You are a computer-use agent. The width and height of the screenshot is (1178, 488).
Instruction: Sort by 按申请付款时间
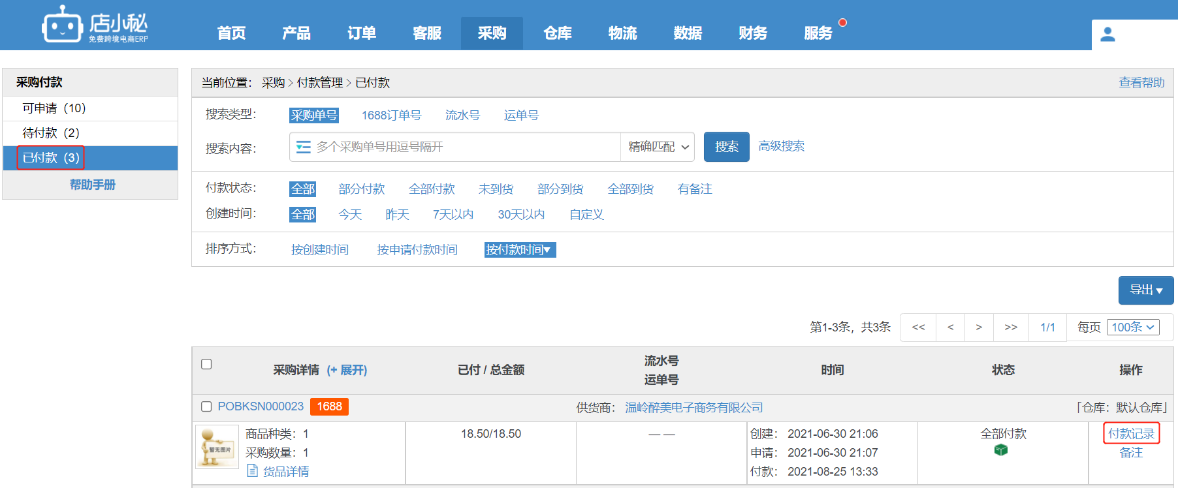[x=417, y=250]
